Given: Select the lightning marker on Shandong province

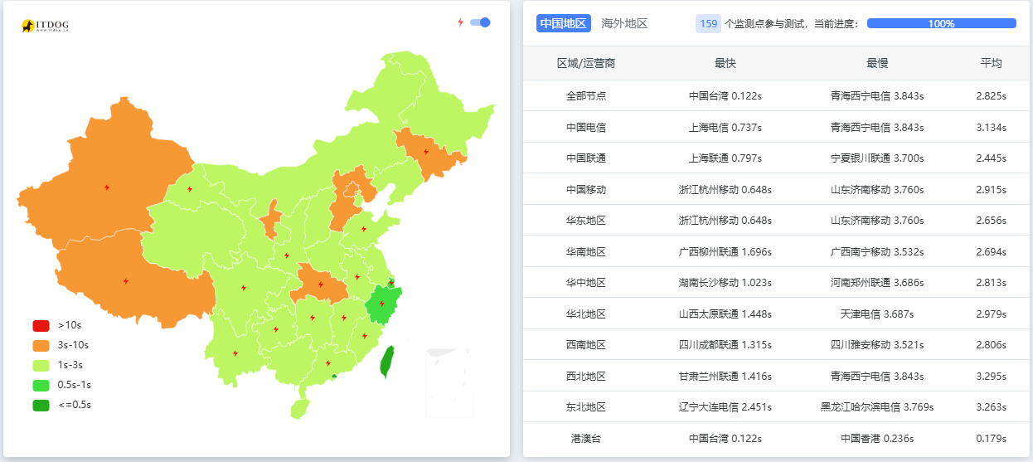Looking at the screenshot, I should point(363,229).
